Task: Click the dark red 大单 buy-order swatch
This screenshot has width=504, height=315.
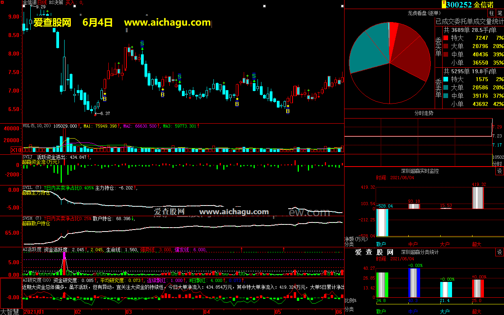Action: (446, 46)
